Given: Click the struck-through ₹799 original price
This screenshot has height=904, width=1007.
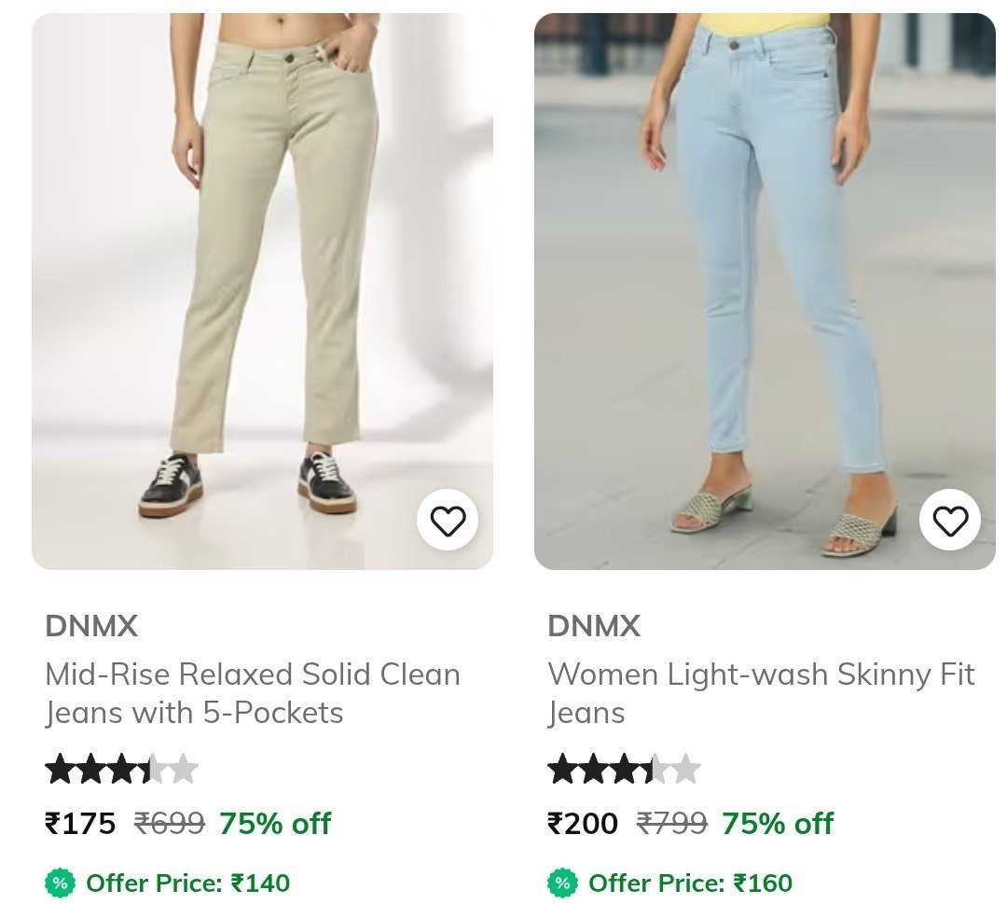Looking at the screenshot, I should pyautogui.click(x=671, y=823).
